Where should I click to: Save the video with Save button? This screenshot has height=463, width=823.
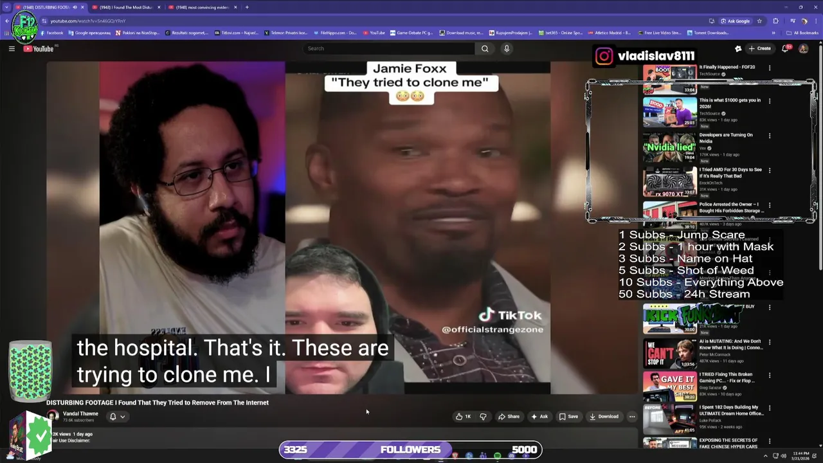(568, 417)
